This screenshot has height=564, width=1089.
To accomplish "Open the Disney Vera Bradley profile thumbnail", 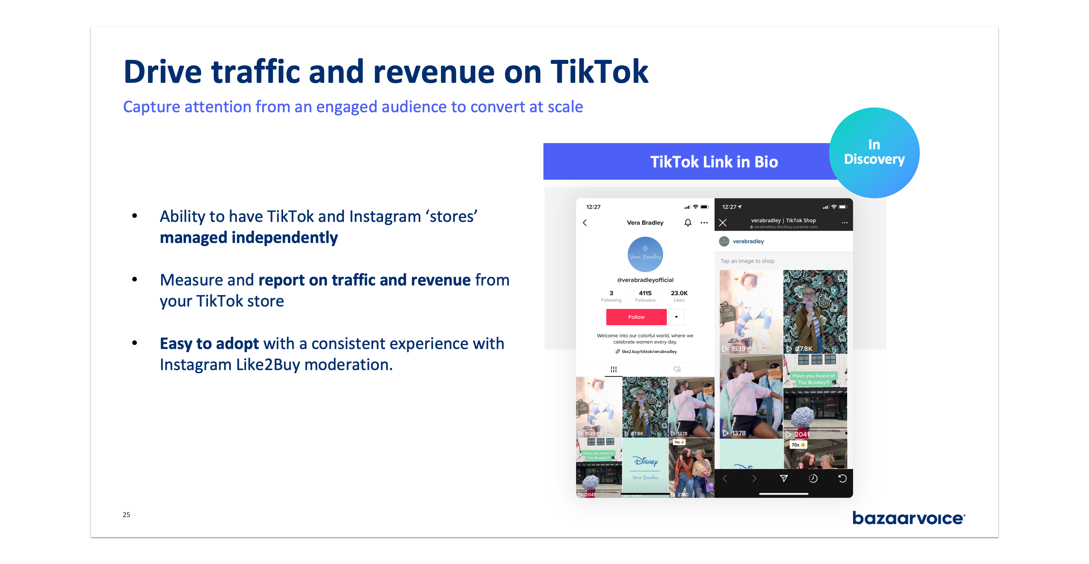I will pyautogui.click(x=645, y=468).
